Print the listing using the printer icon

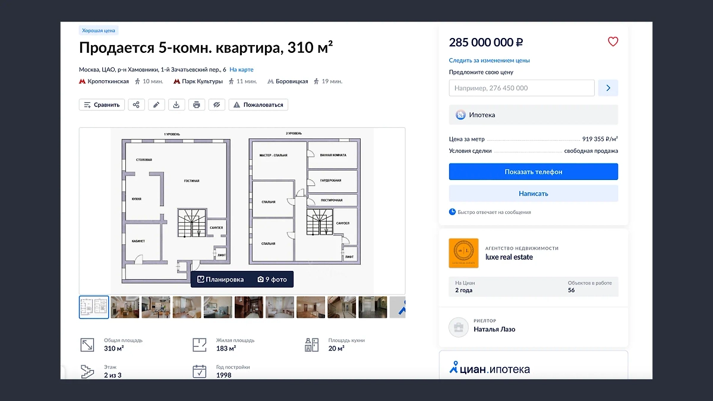(196, 104)
